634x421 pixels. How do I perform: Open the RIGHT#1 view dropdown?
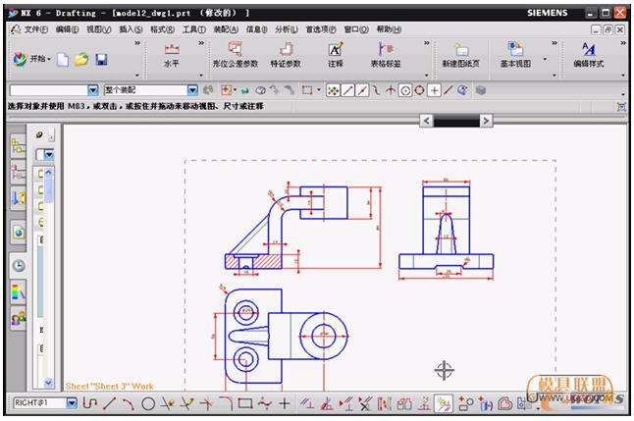tap(71, 403)
